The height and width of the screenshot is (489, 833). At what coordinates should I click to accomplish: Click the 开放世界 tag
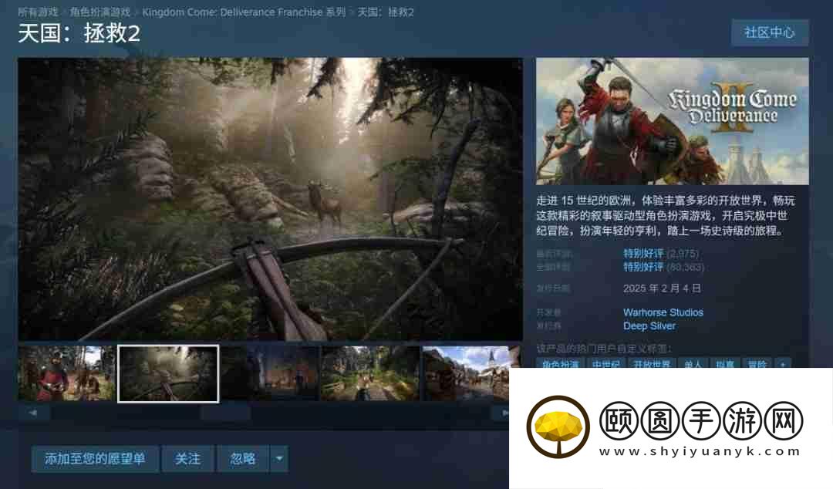[x=652, y=363]
